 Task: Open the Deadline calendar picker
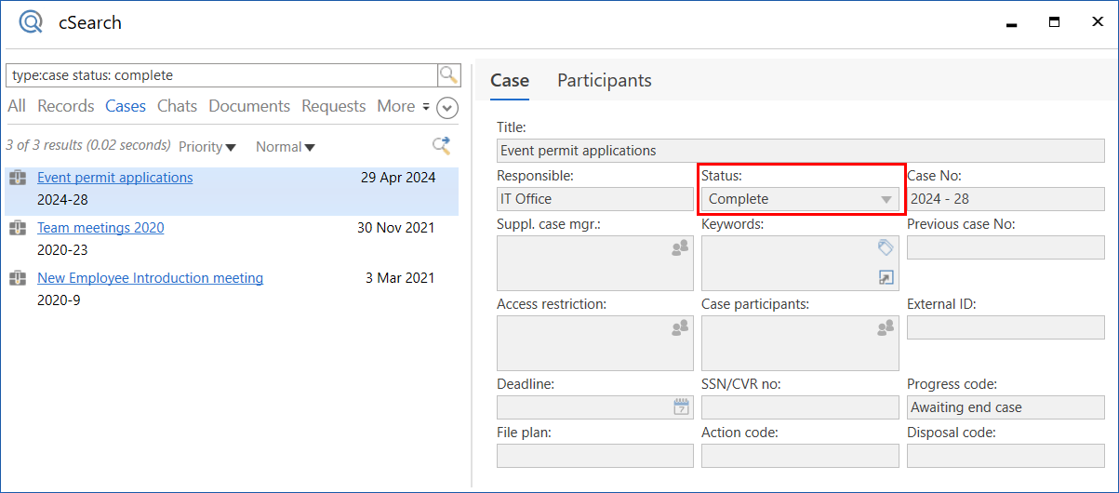click(681, 406)
